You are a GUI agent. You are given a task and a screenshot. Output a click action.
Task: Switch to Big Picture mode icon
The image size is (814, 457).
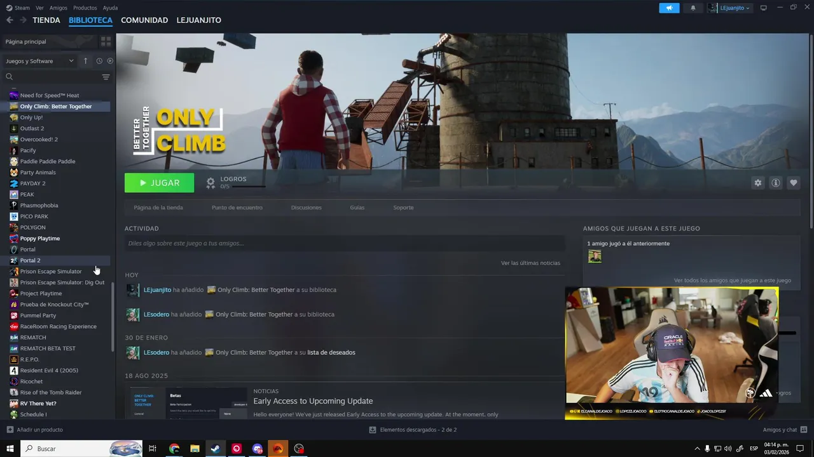click(x=764, y=8)
